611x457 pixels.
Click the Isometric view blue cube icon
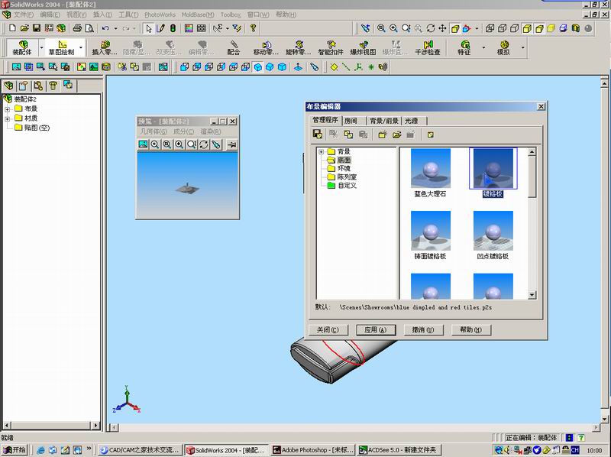pyautogui.click(x=257, y=66)
